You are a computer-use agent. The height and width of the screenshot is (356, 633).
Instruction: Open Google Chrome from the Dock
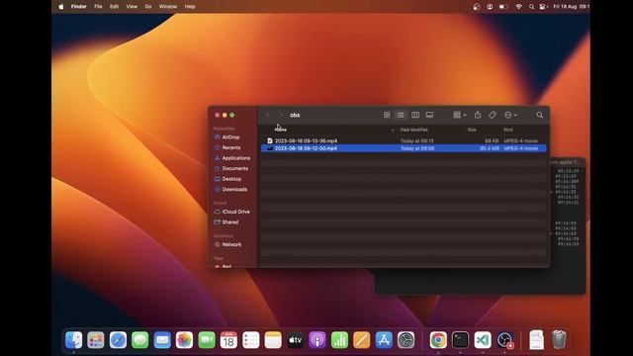tap(438, 340)
